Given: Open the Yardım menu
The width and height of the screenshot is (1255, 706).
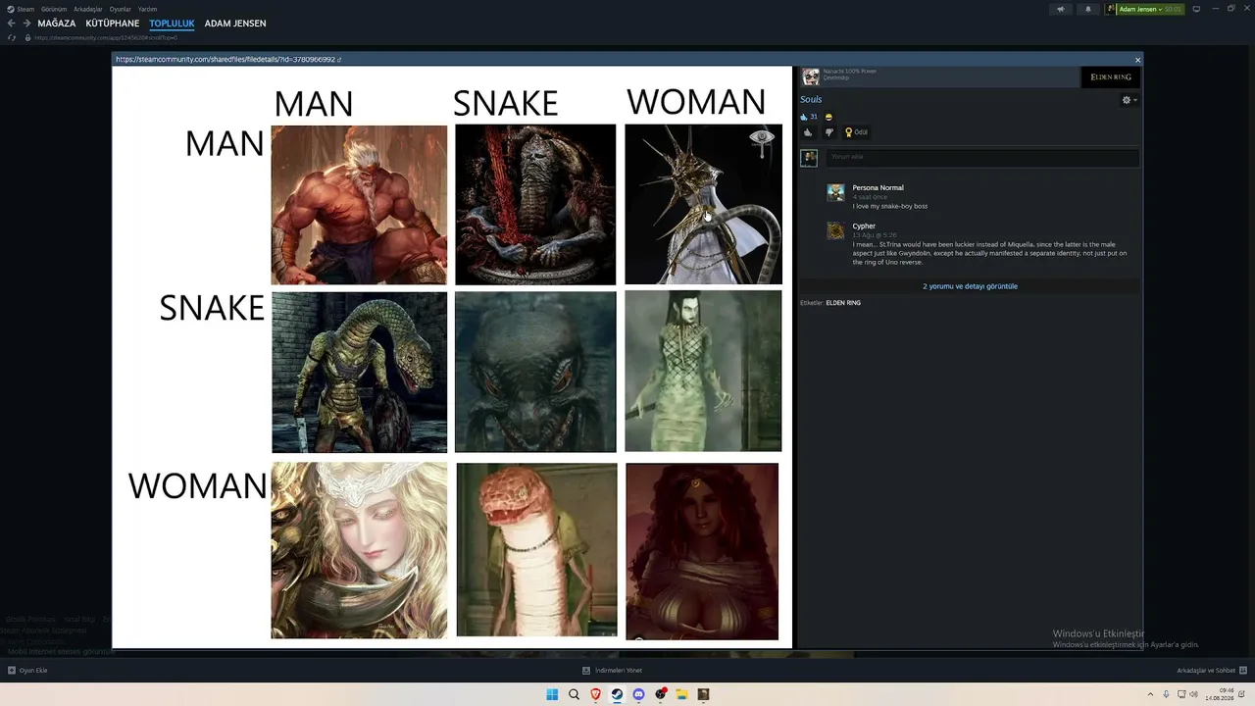Looking at the screenshot, I should coord(148,9).
